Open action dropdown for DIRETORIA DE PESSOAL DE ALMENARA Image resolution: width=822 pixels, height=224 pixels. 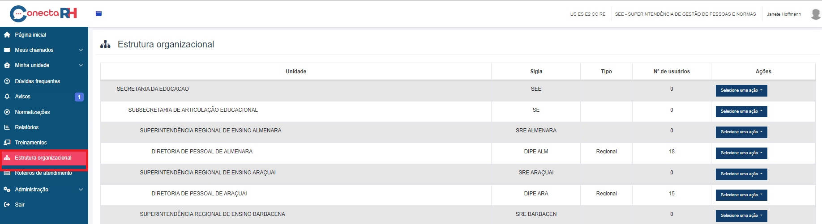point(741,153)
